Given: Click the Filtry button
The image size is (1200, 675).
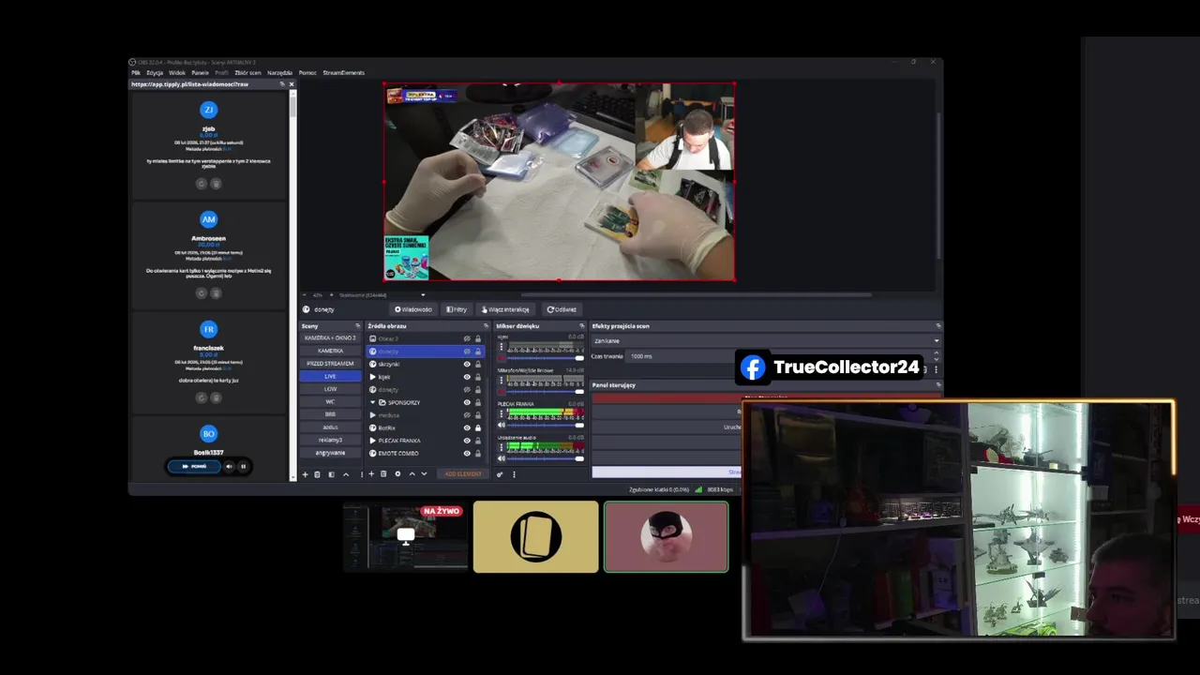Looking at the screenshot, I should coord(457,309).
